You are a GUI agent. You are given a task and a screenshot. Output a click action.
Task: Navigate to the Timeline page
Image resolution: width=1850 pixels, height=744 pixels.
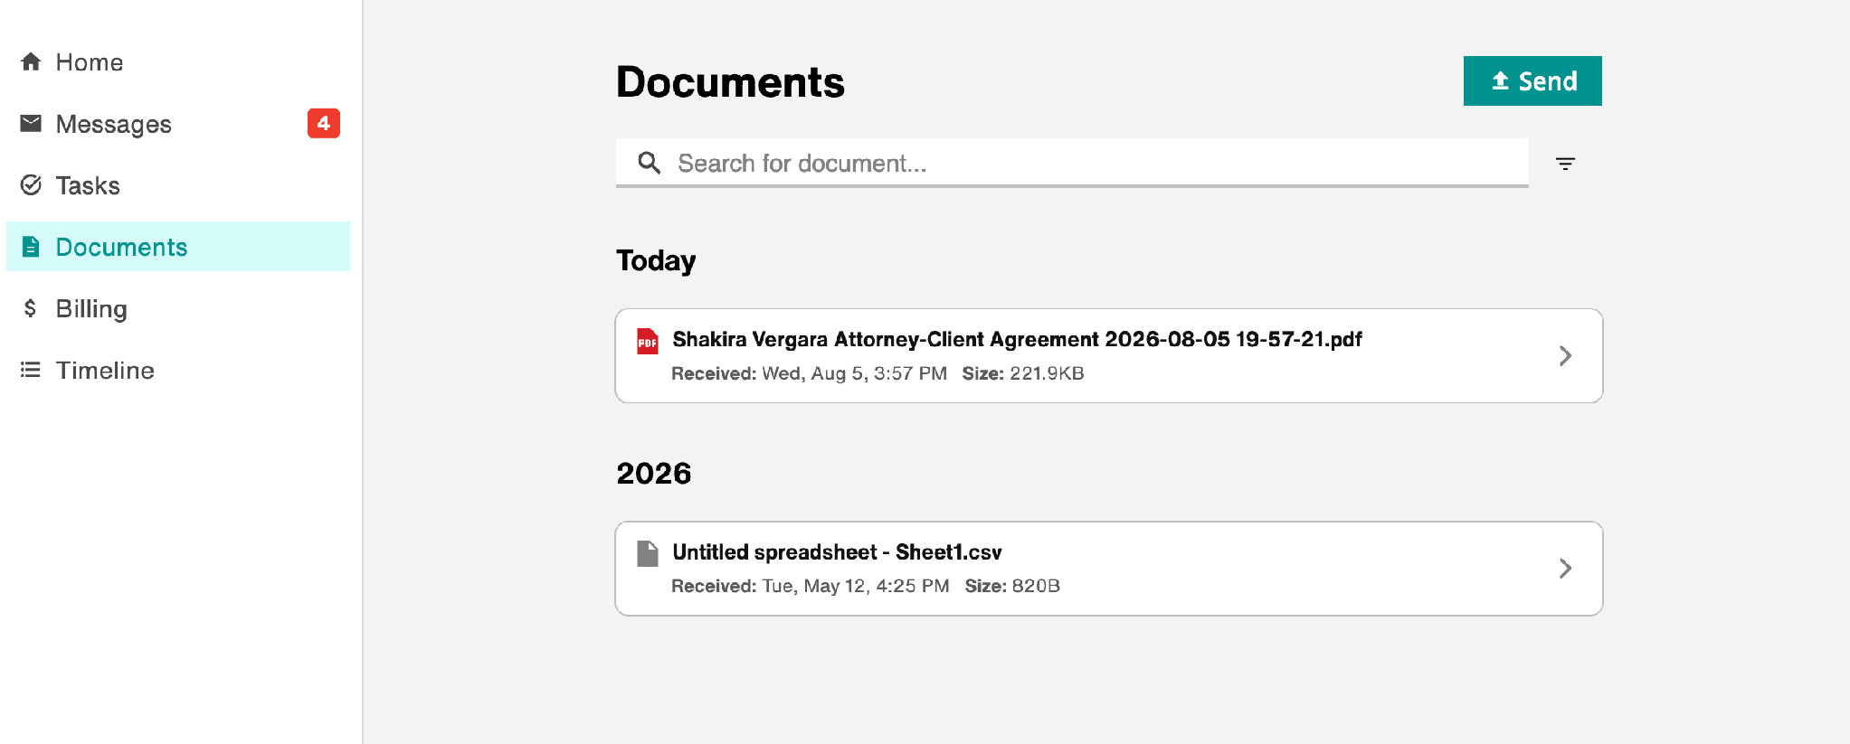(x=178, y=370)
